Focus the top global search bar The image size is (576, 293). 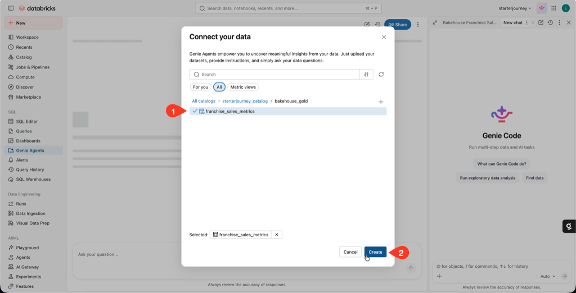(289, 8)
